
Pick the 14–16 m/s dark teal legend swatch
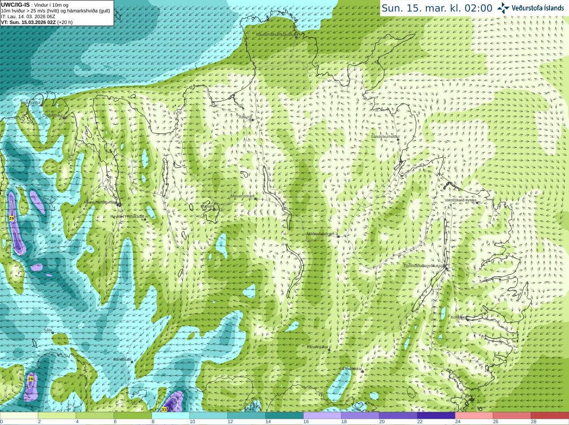(x=284, y=416)
